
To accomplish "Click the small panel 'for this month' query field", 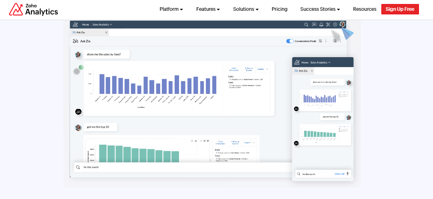I will [x=323, y=174].
